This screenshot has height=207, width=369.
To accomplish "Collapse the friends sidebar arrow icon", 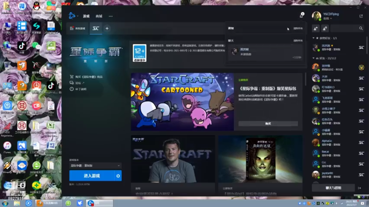I will 359,188.
